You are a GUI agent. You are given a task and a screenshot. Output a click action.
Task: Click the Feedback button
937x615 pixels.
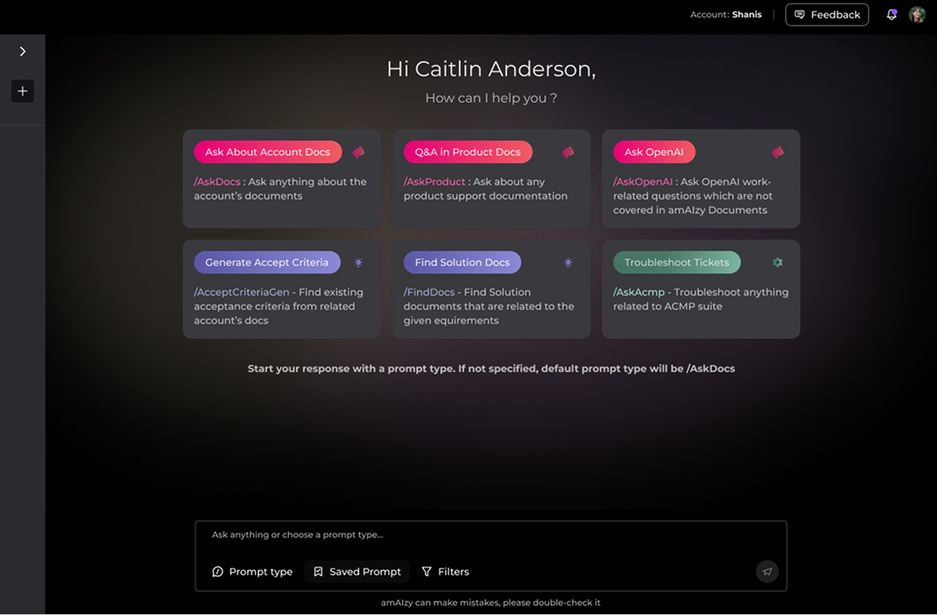click(827, 14)
